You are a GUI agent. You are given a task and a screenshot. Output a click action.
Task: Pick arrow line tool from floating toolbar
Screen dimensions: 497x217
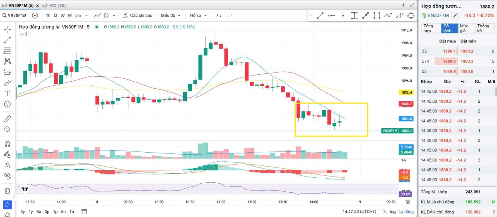(x=365, y=16)
